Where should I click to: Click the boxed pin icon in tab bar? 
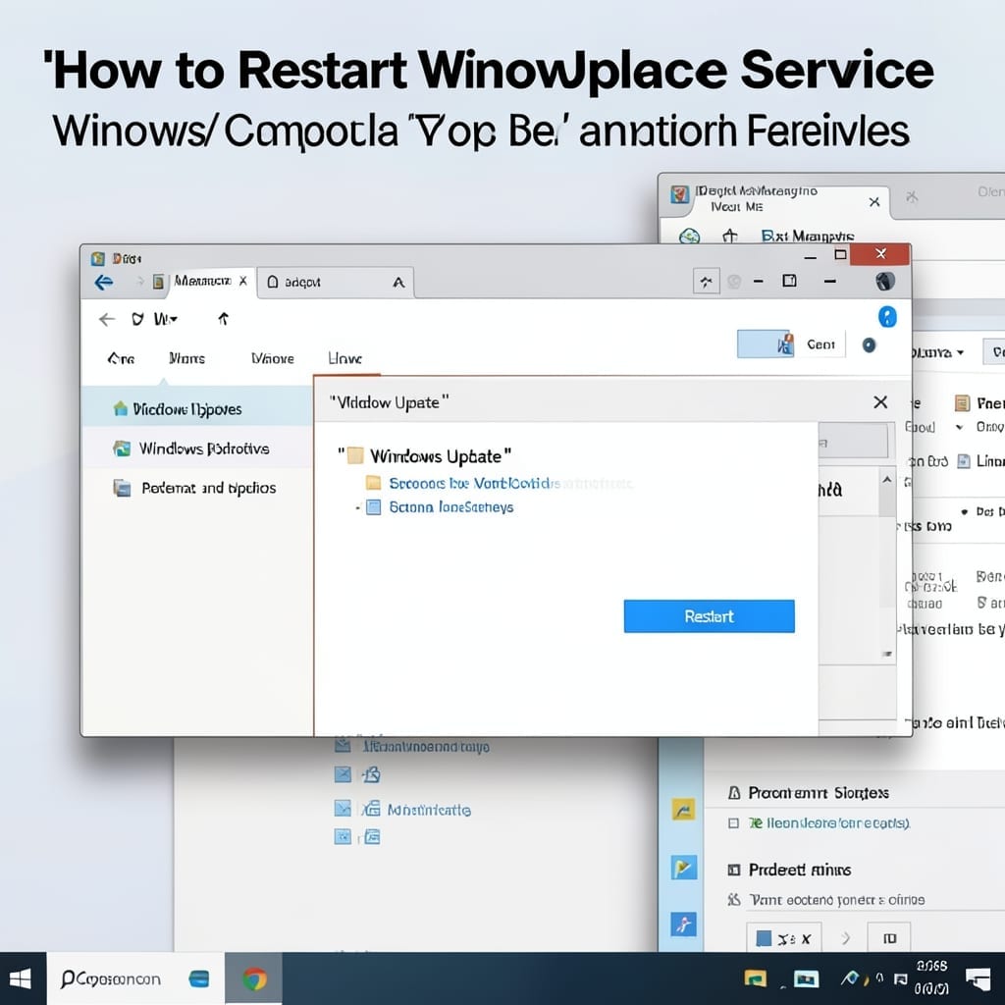coord(707,282)
